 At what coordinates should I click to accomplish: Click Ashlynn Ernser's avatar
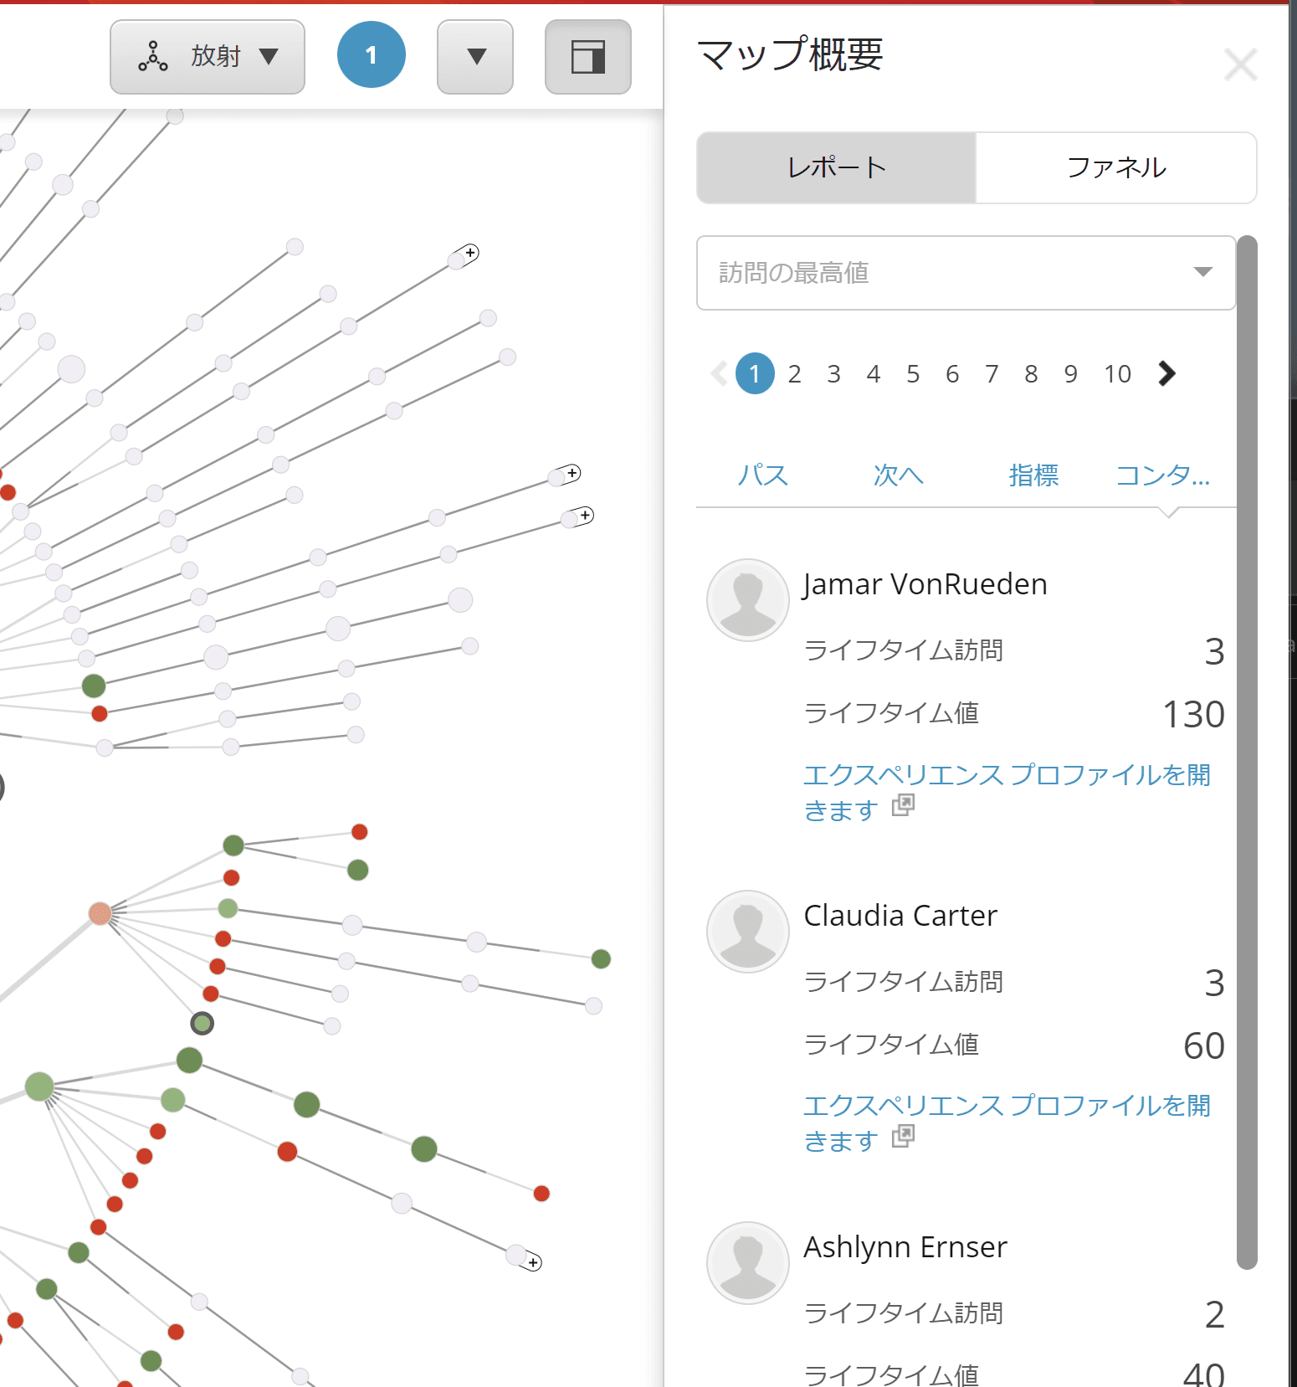[748, 1263]
